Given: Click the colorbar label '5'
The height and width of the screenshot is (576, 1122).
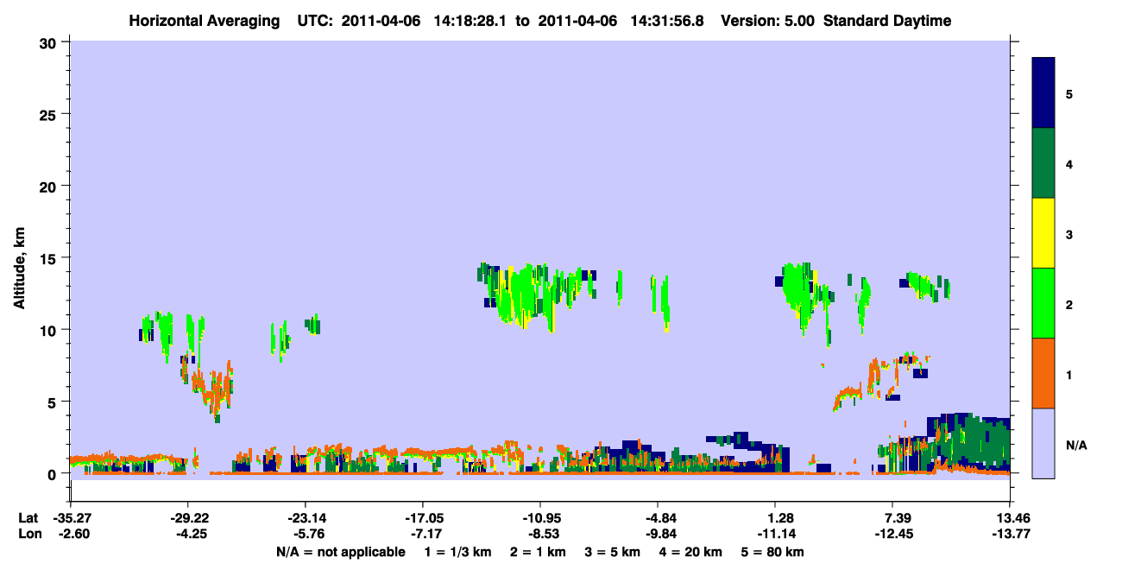Looking at the screenshot, I should [x=1068, y=93].
